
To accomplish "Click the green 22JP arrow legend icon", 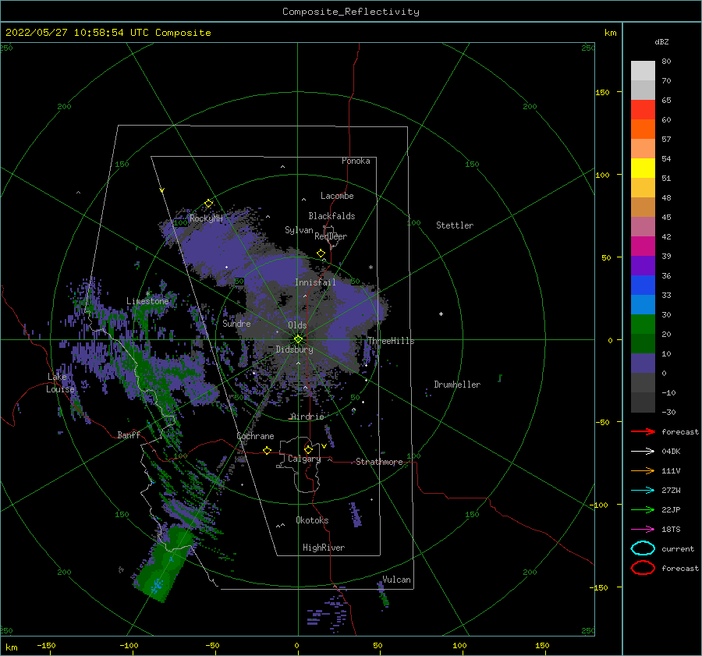I will tap(643, 509).
